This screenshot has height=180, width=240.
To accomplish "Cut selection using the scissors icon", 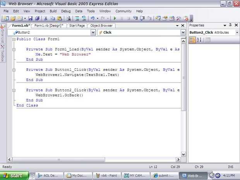I will pyautogui.click(x=46, y=18).
